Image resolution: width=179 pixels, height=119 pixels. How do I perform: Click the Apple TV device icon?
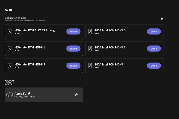10,95
